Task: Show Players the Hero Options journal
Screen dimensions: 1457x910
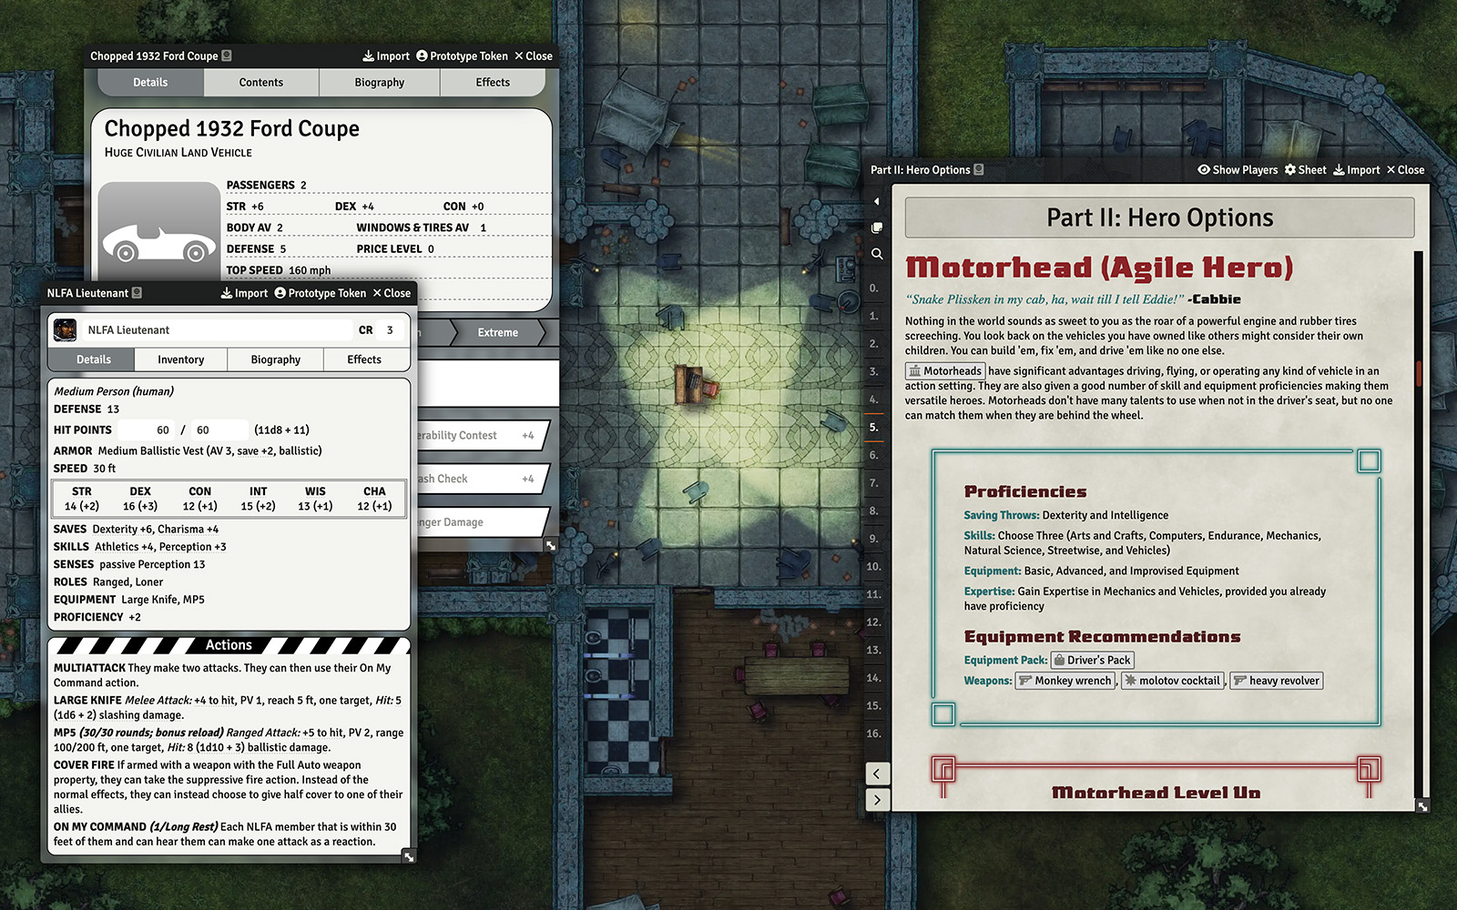Action: [x=1238, y=169]
